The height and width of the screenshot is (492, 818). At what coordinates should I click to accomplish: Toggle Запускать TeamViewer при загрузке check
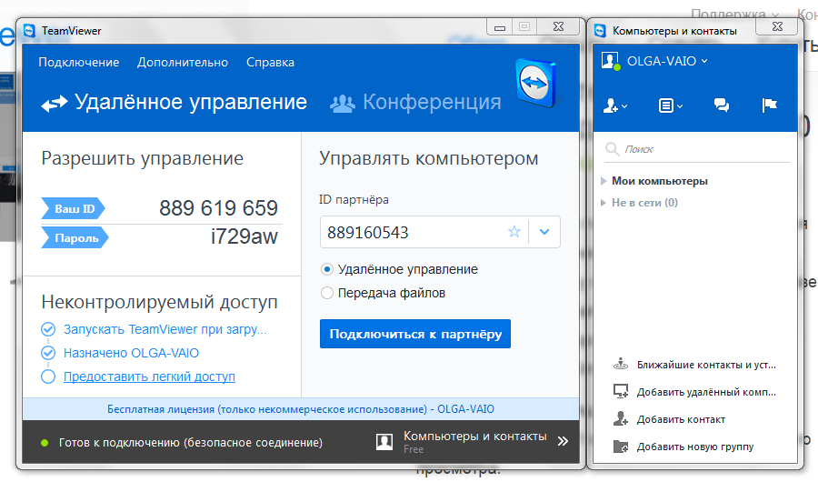[x=48, y=329]
